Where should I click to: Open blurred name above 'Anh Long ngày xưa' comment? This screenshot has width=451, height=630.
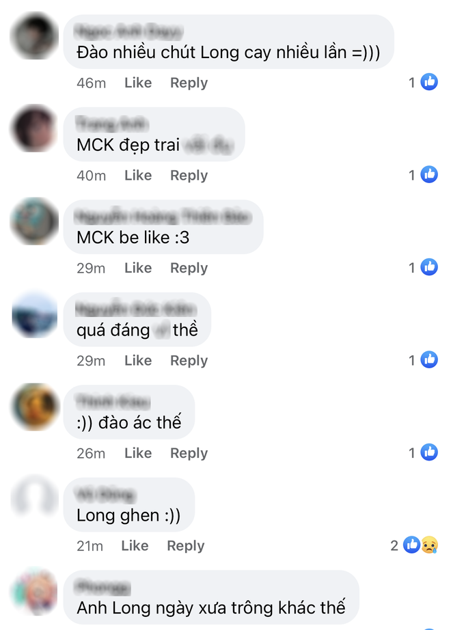102,588
